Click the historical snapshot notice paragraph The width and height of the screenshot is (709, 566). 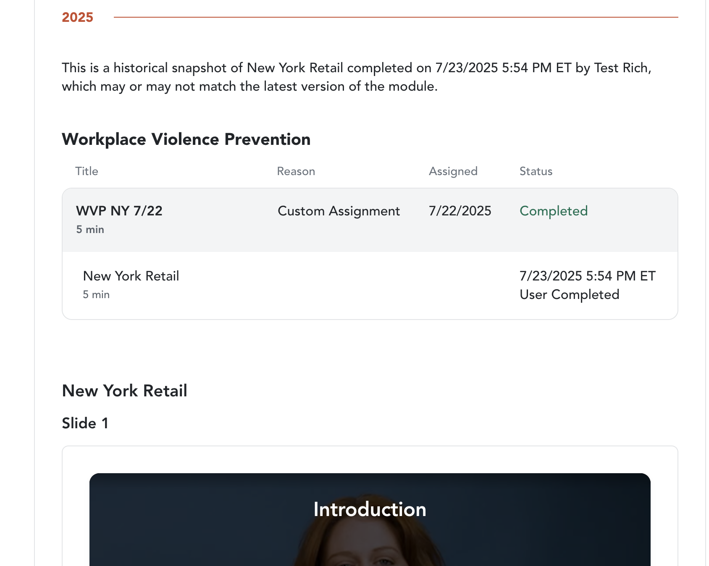[357, 77]
